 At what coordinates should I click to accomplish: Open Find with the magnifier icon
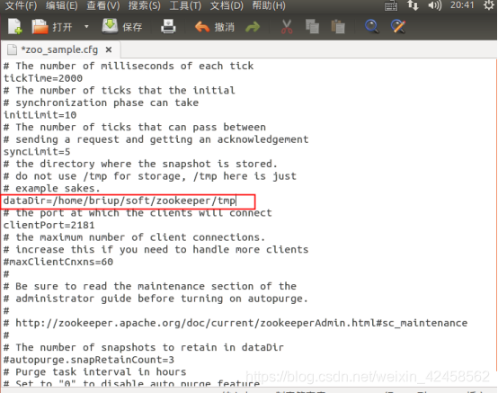pos(371,27)
